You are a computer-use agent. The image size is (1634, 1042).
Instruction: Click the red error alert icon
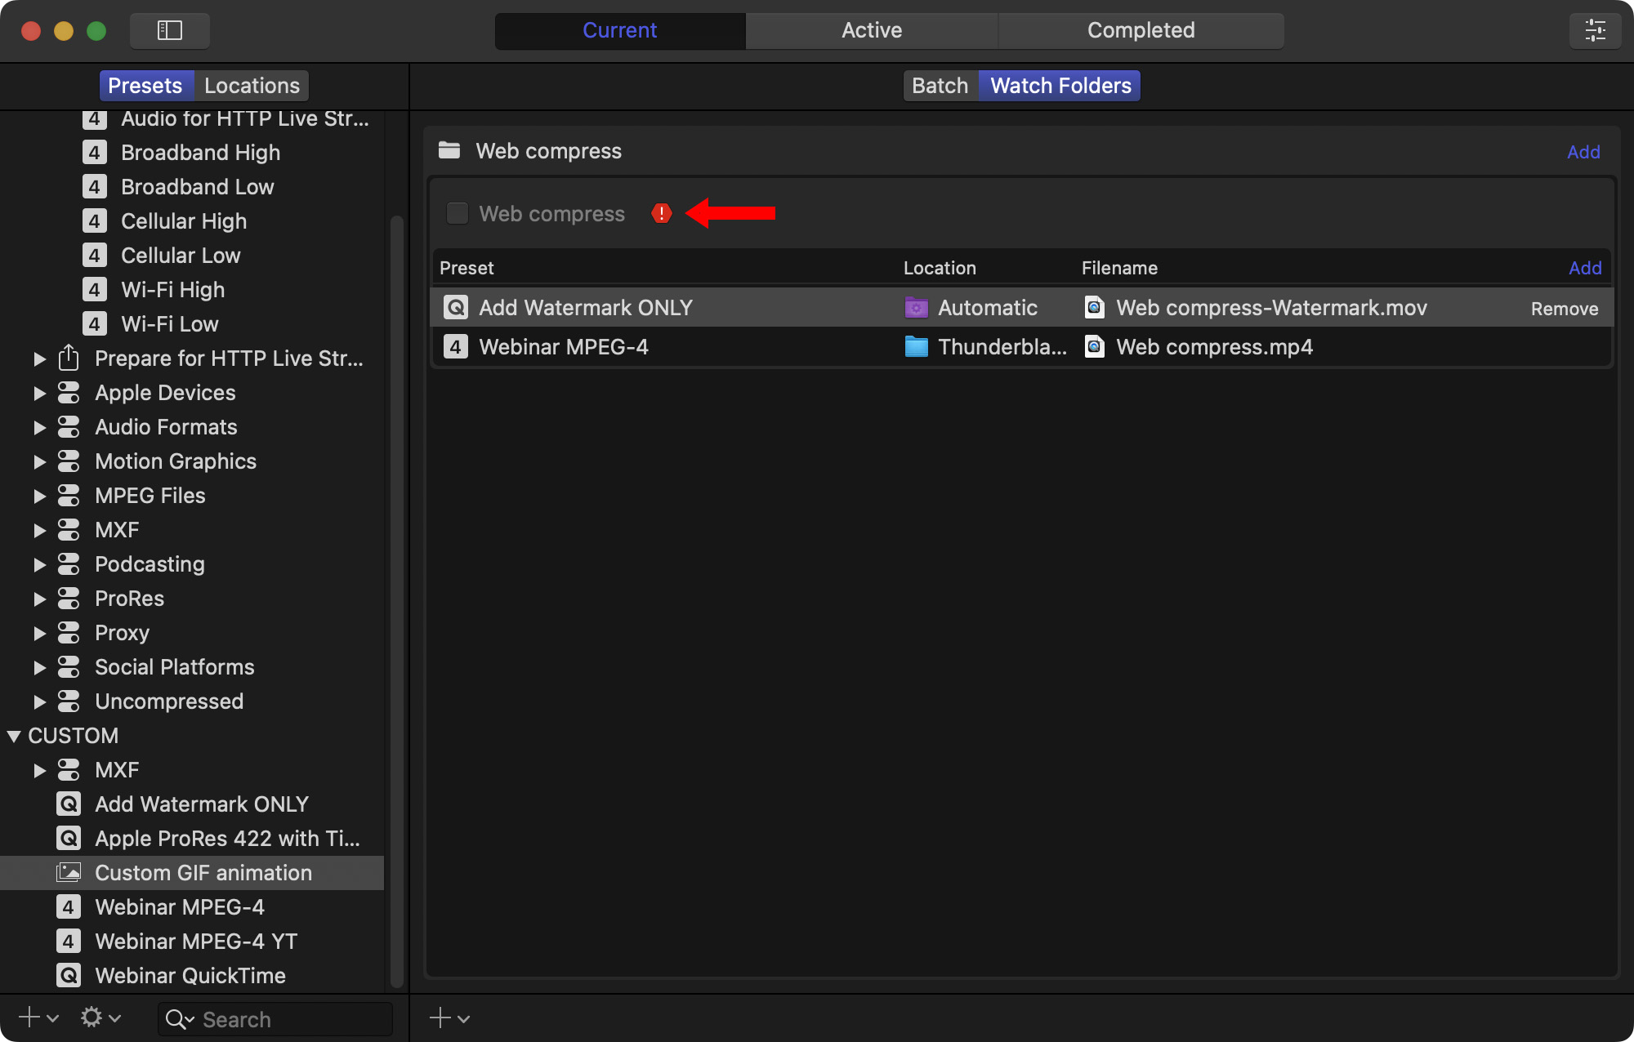pyautogui.click(x=661, y=214)
